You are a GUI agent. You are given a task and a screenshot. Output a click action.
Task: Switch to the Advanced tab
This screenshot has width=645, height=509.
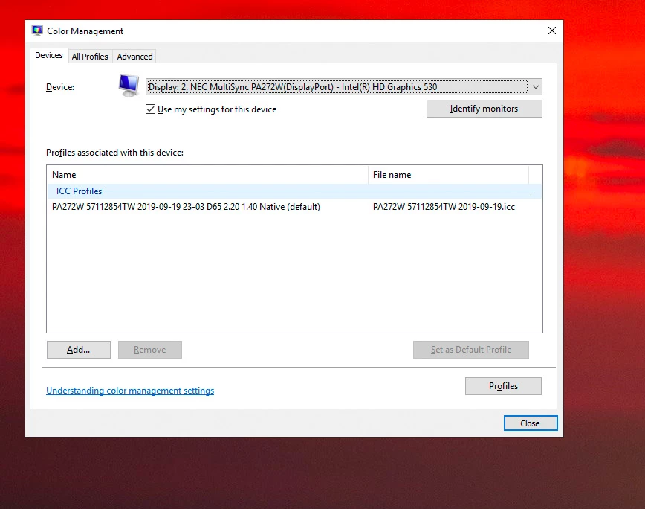tap(134, 57)
